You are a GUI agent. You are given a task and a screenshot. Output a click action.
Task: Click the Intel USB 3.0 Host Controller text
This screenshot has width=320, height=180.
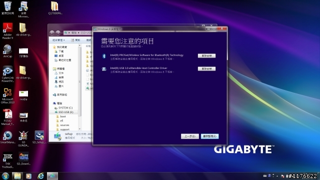pyautogui.click(x=138, y=68)
